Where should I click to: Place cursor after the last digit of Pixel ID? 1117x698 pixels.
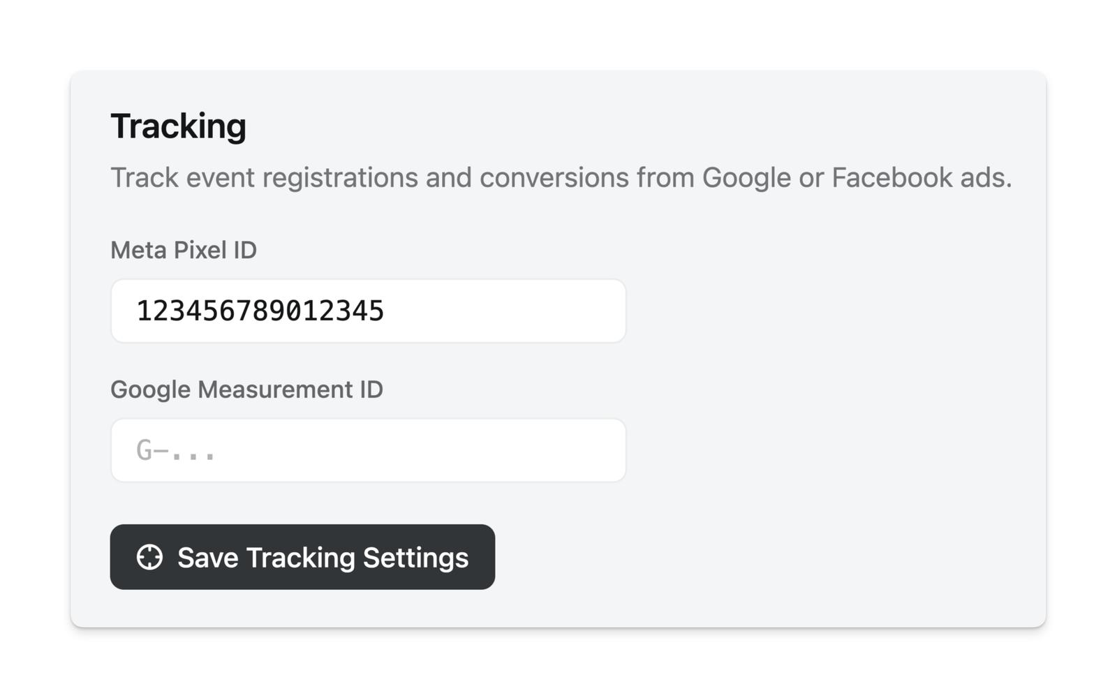point(385,311)
